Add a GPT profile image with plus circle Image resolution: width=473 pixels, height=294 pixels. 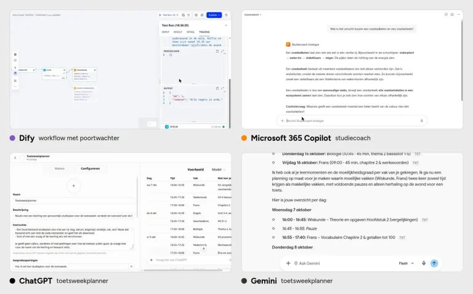(74, 186)
